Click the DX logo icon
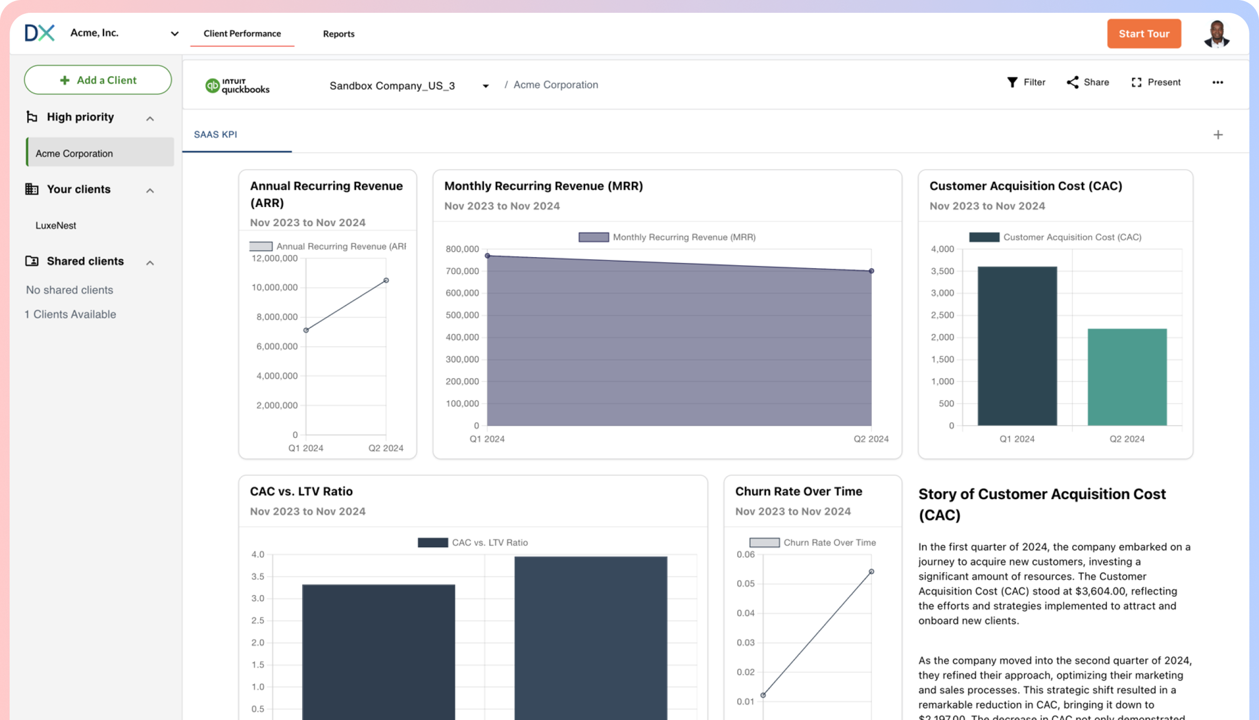The height and width of the screenshot is (720, 1259). coord(40,33)
